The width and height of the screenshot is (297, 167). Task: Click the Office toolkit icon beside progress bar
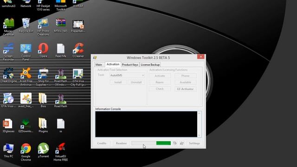[x=175, y=143]
